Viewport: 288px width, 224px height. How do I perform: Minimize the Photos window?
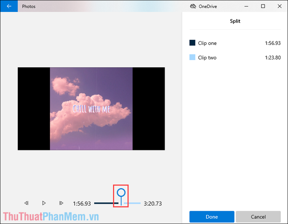point(246,6)
